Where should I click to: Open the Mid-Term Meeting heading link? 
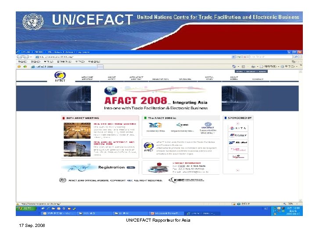115,124
